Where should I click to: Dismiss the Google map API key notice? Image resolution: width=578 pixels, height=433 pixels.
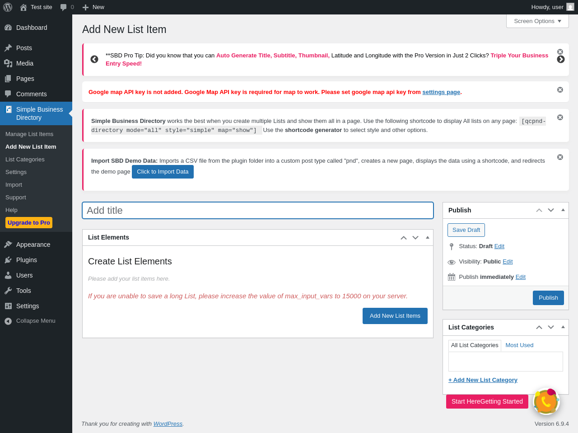(560, 90)
